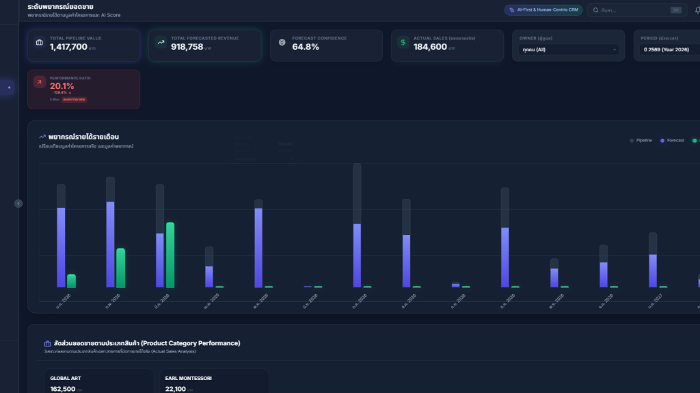The height and width of the screenshot is (393, 700).
Task: Toggle the Forecast series in chart legend
Action: click(672, 140)
